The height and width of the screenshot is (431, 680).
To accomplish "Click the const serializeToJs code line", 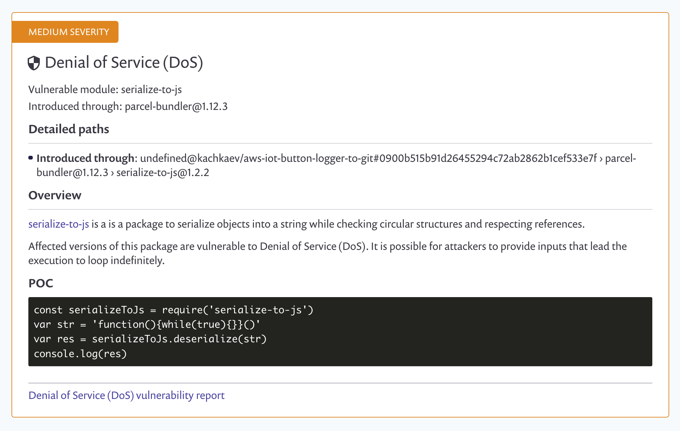I will (x=174, y=310).
